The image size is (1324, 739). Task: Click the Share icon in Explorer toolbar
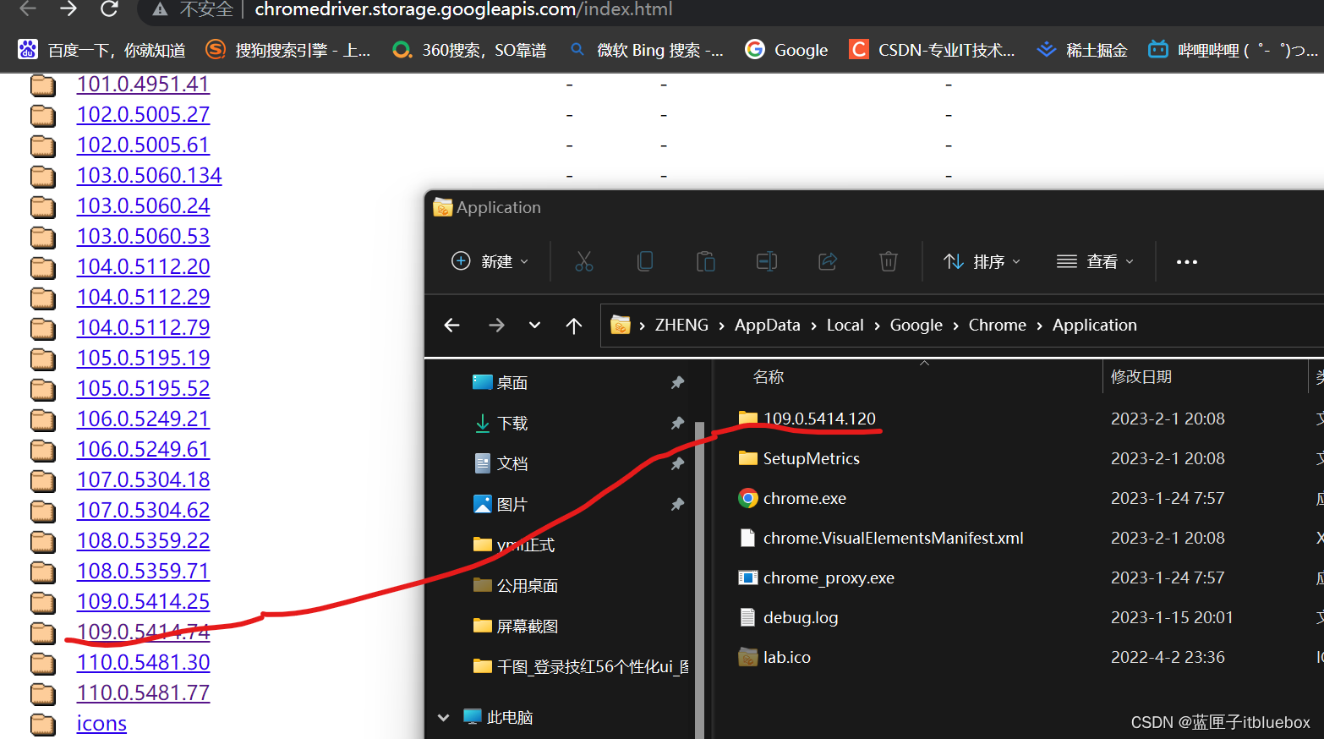[828, 261]
